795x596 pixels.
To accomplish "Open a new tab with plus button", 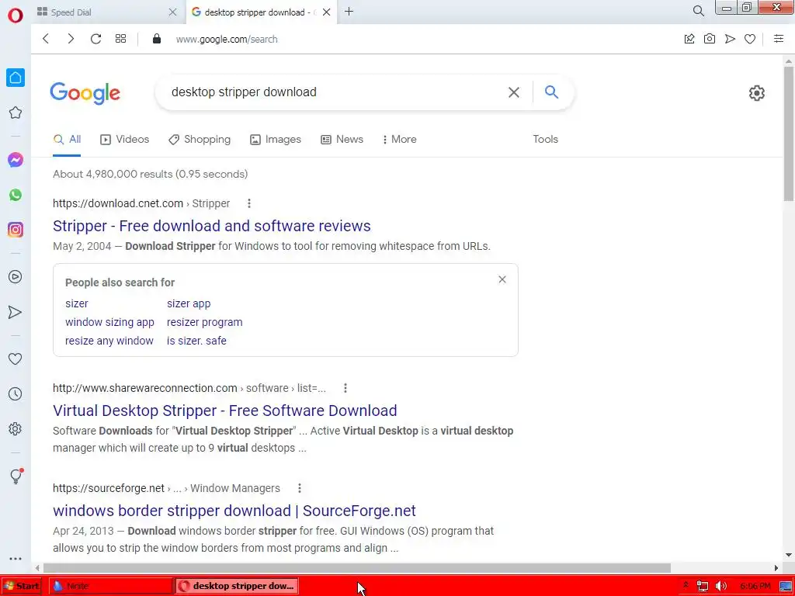I will pos(349,12).
